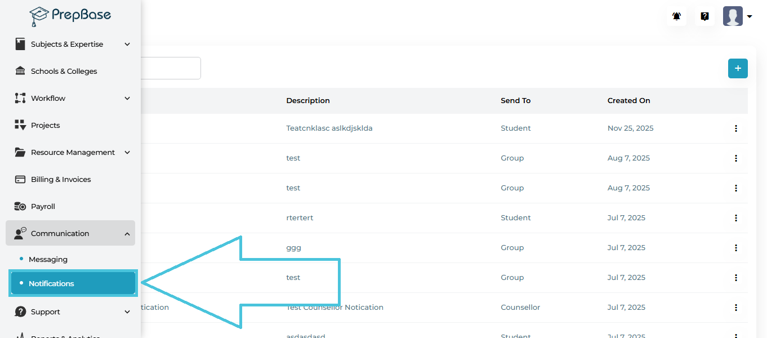The height and width of the screenshot is (338, 767).
Task: Click the notification bell icon
Action: 676,16
